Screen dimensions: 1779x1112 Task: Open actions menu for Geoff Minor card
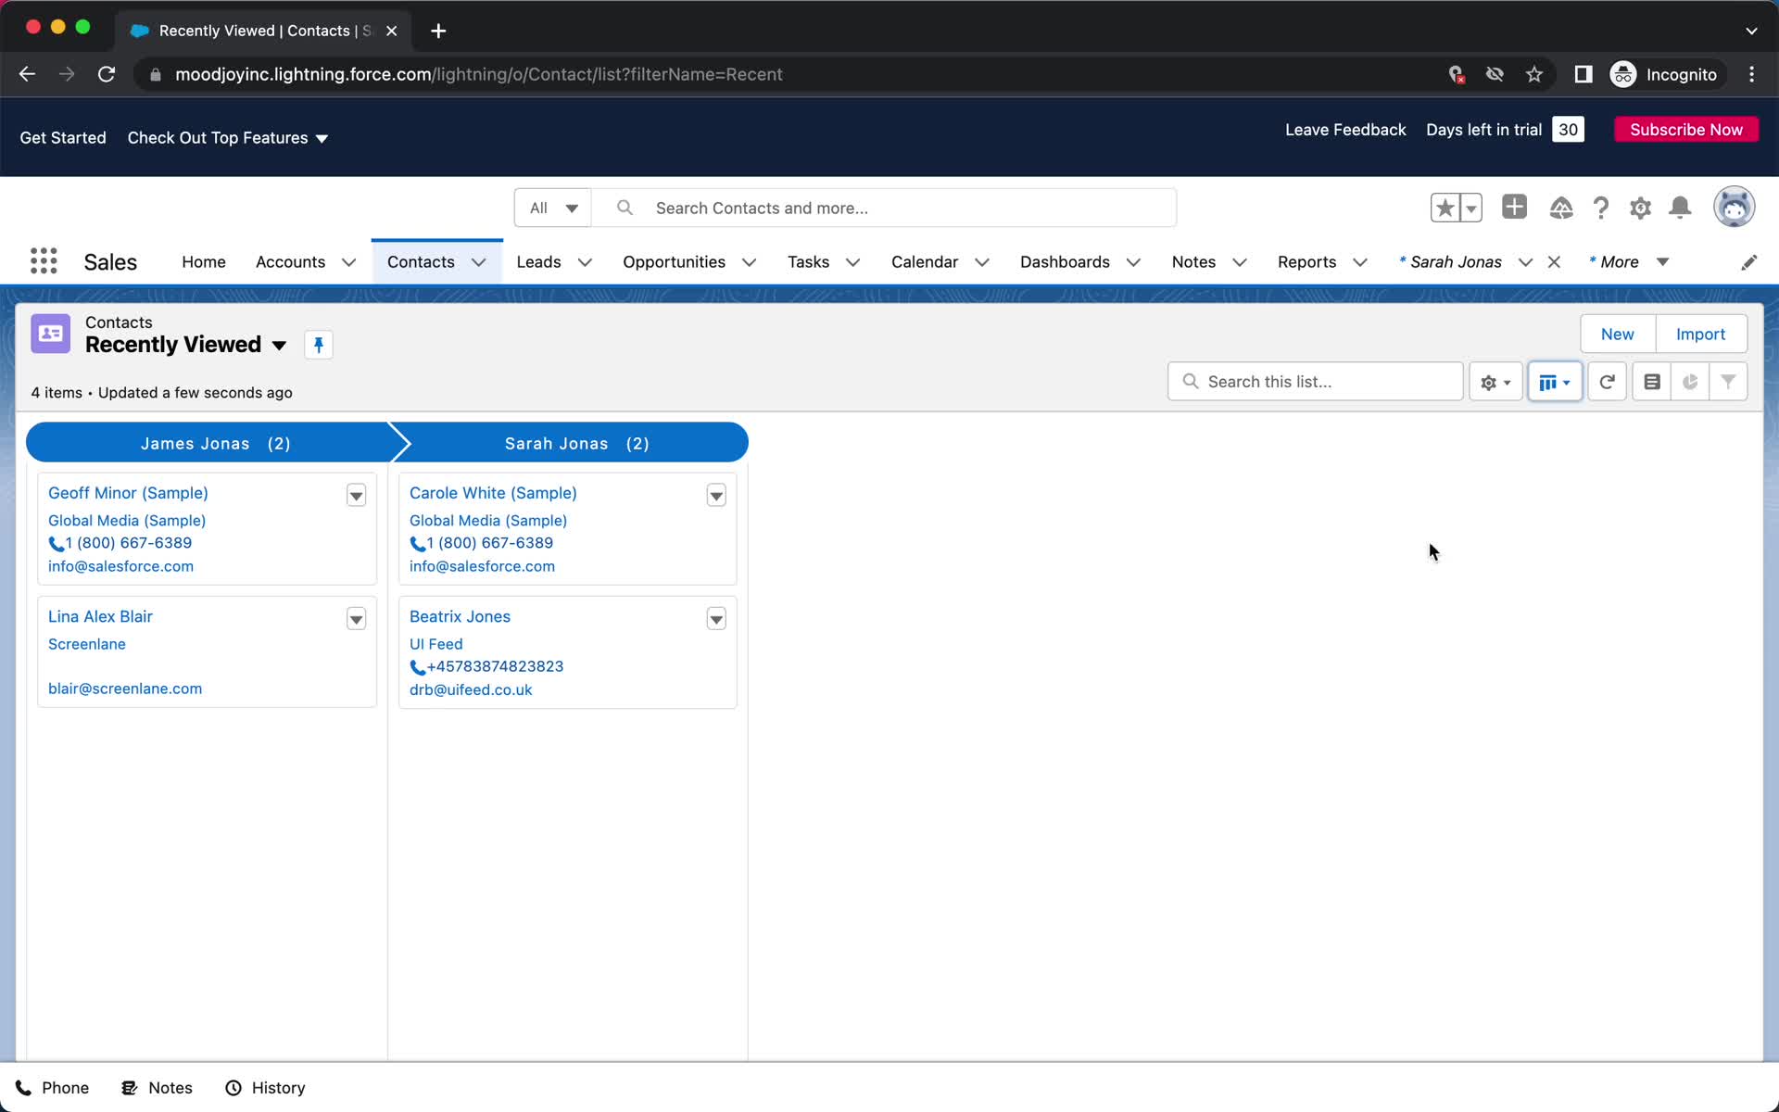(x=356, y=496)
